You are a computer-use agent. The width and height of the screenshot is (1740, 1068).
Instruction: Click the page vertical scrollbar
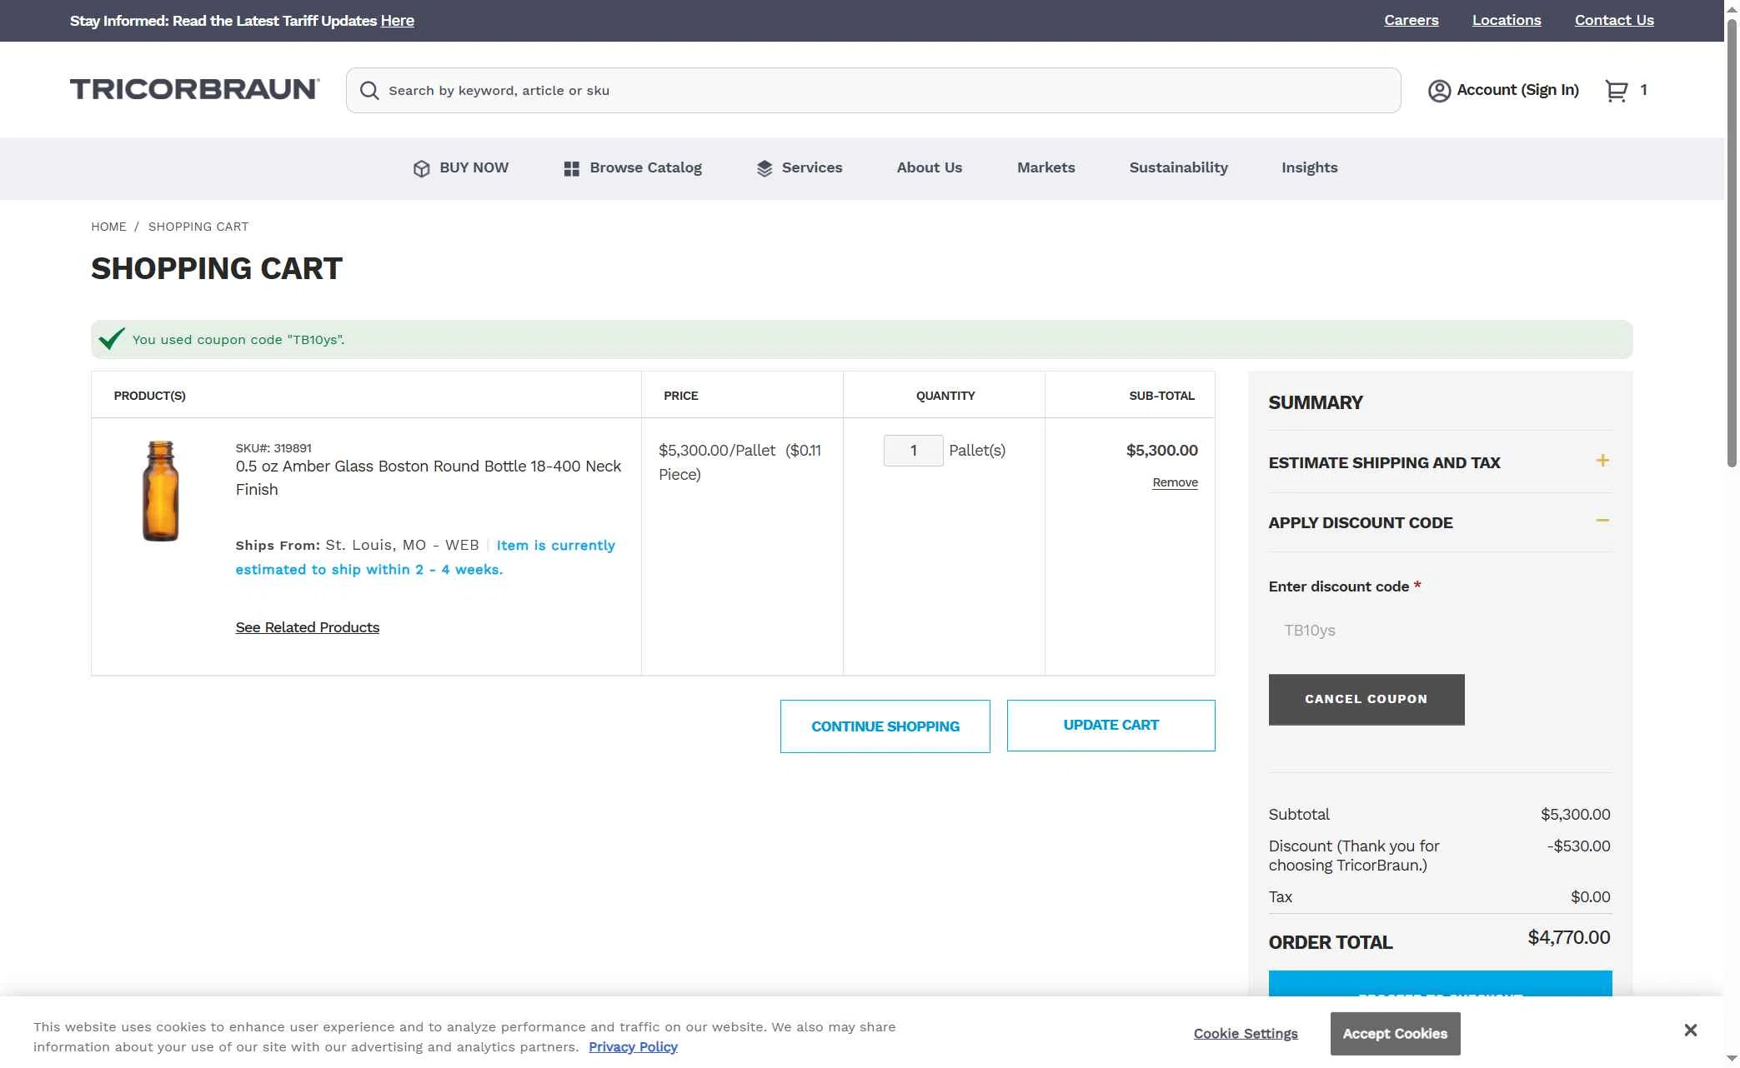point(1732,242)
